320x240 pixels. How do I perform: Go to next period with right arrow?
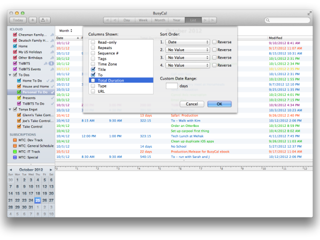pyautogui.click(x=205, y=20)
